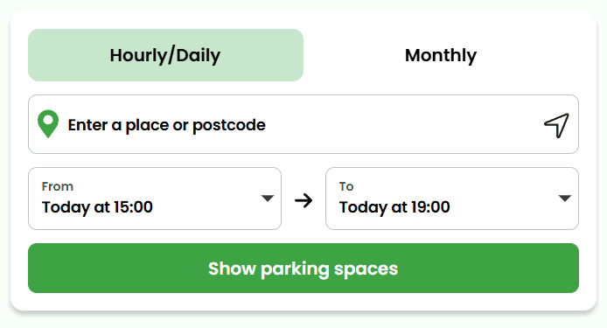Expand the To Today at 19:00 selector
607x328 pixels.
pyautogui.click(x=452, y=199)
